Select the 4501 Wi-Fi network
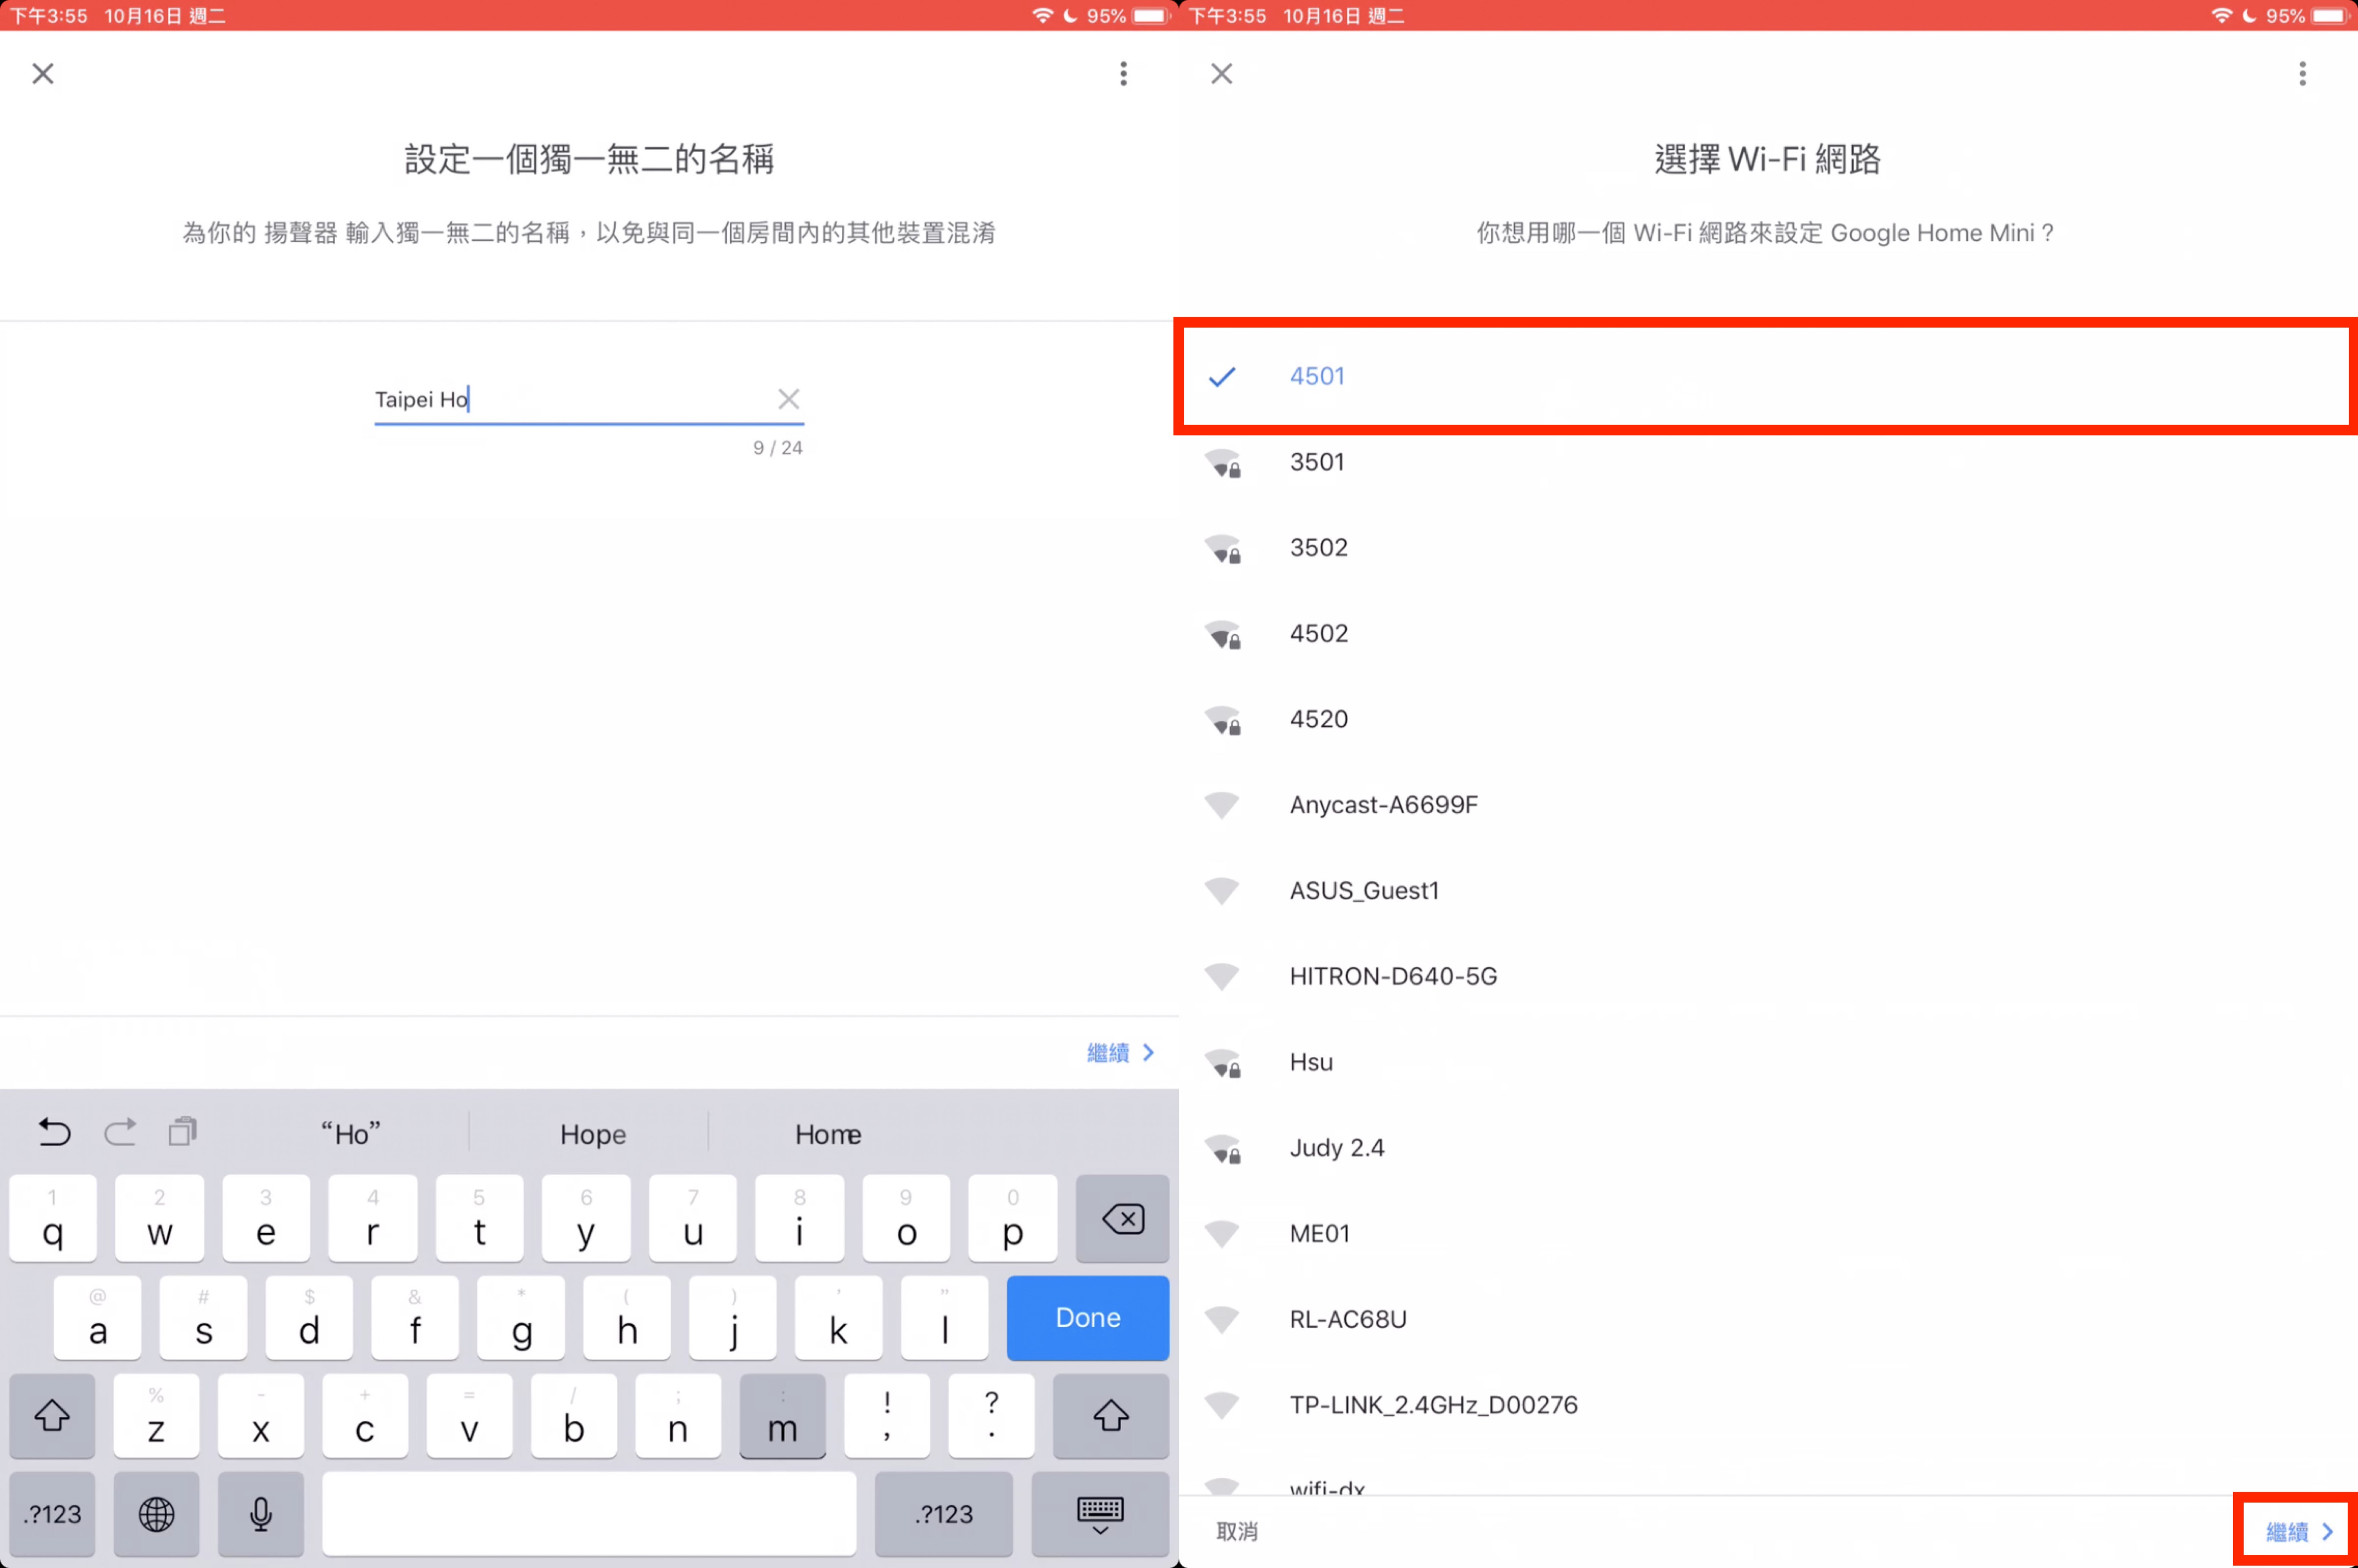This screenshot has height=1568, width=2358. [1767, 376]
